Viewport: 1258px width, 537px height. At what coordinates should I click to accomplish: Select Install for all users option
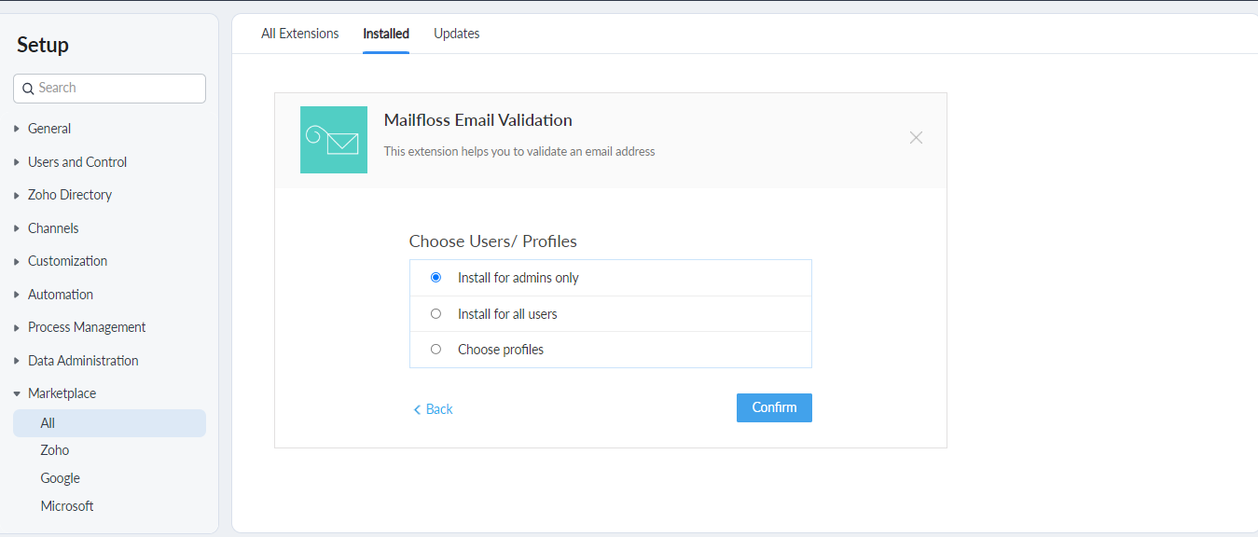point(435,314)
